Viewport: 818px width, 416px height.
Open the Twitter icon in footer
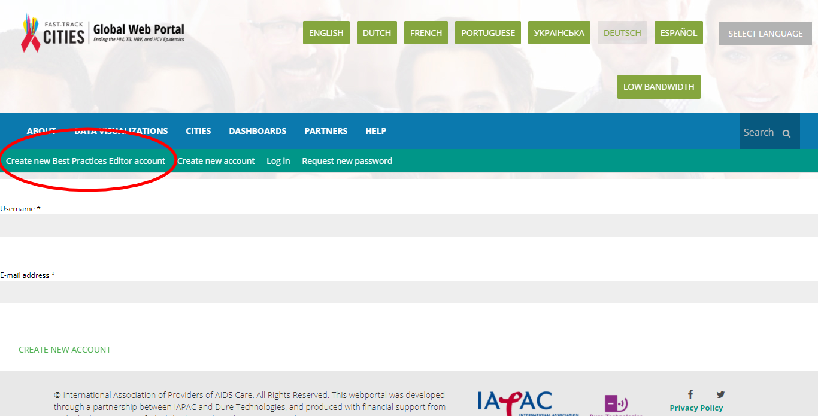(720, 394)
